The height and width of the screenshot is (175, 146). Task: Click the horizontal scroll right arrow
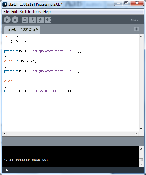tap(136, 134)
